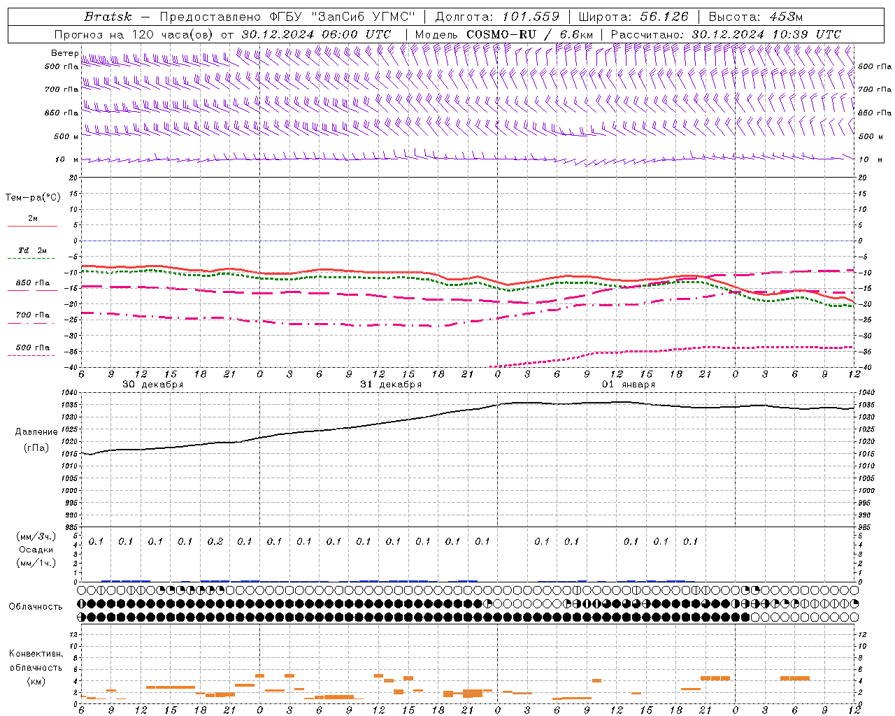This screenshot has width=895, height=716.
Task: Click the Широта: 56.126 value
Action: click(x=633, y=17)
